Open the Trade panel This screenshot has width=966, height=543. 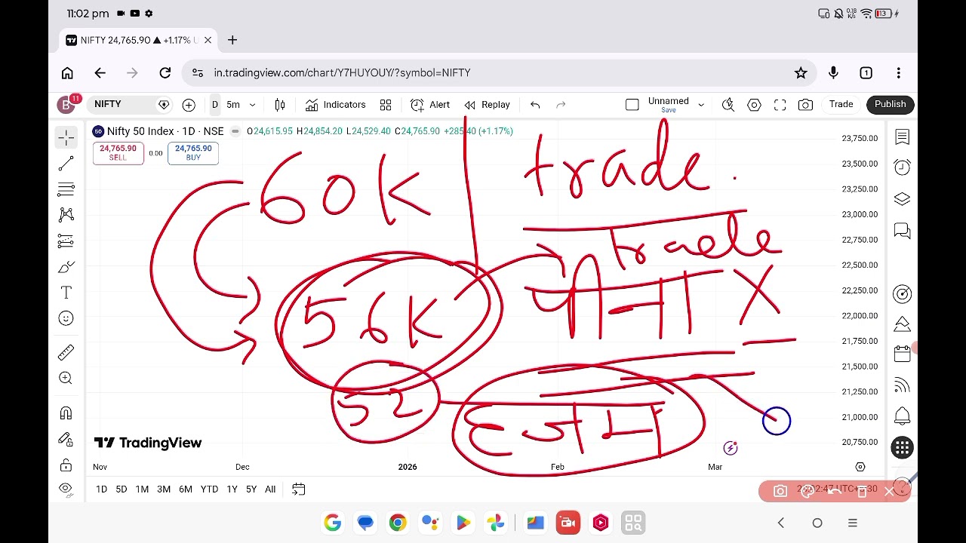point(841,105)
